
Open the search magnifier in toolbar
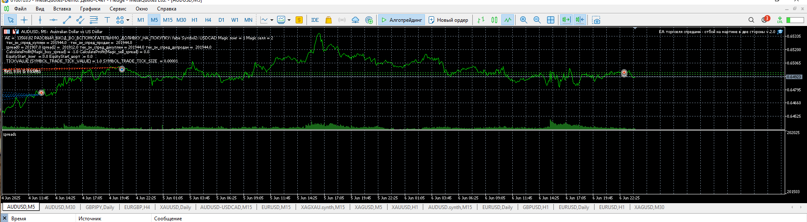(x=751, y=20)
